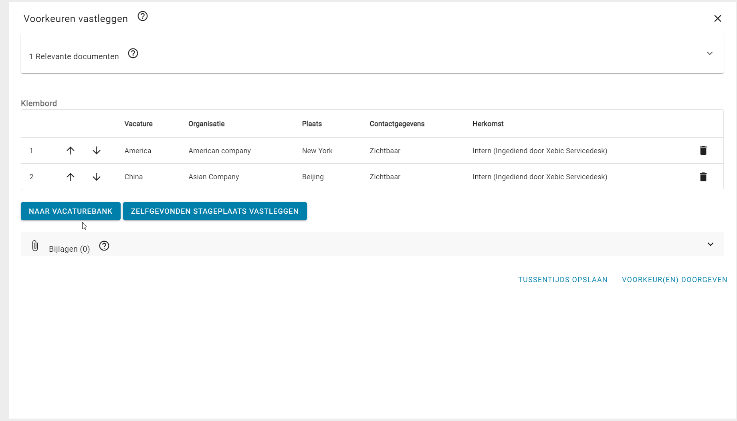
Task: Click the Voorkeuren vastleggen title
Action: [x=76, y=19]
